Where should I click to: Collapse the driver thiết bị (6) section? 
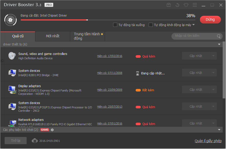pos(219,44)
